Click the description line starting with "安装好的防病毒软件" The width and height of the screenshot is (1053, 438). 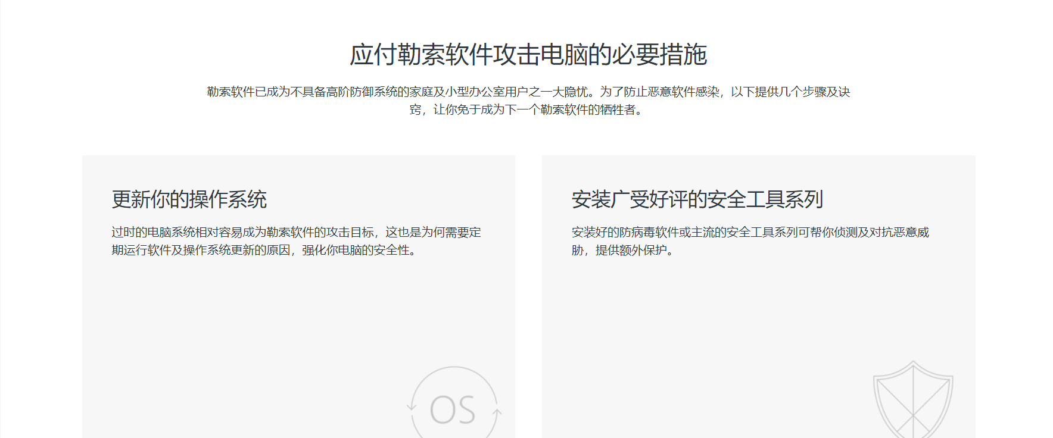(750, 232)
